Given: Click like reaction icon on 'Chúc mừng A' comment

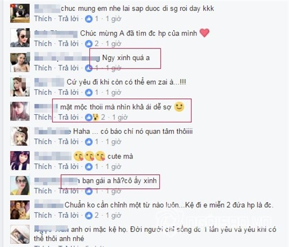Looking at the screenshot, I should 89,44.
